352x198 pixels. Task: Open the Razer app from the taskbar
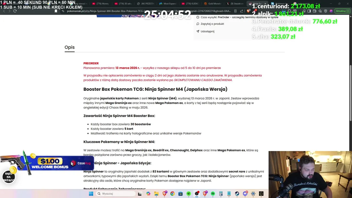point(188,194)
